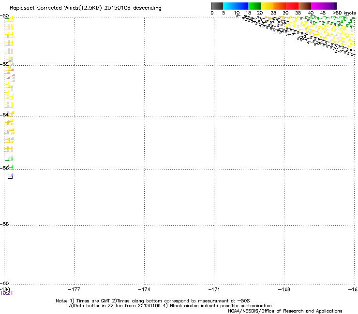The width and height of the screenshot is (358, 314).
Task: Click the '-52' latitude axis label
Action: (4, 64)
